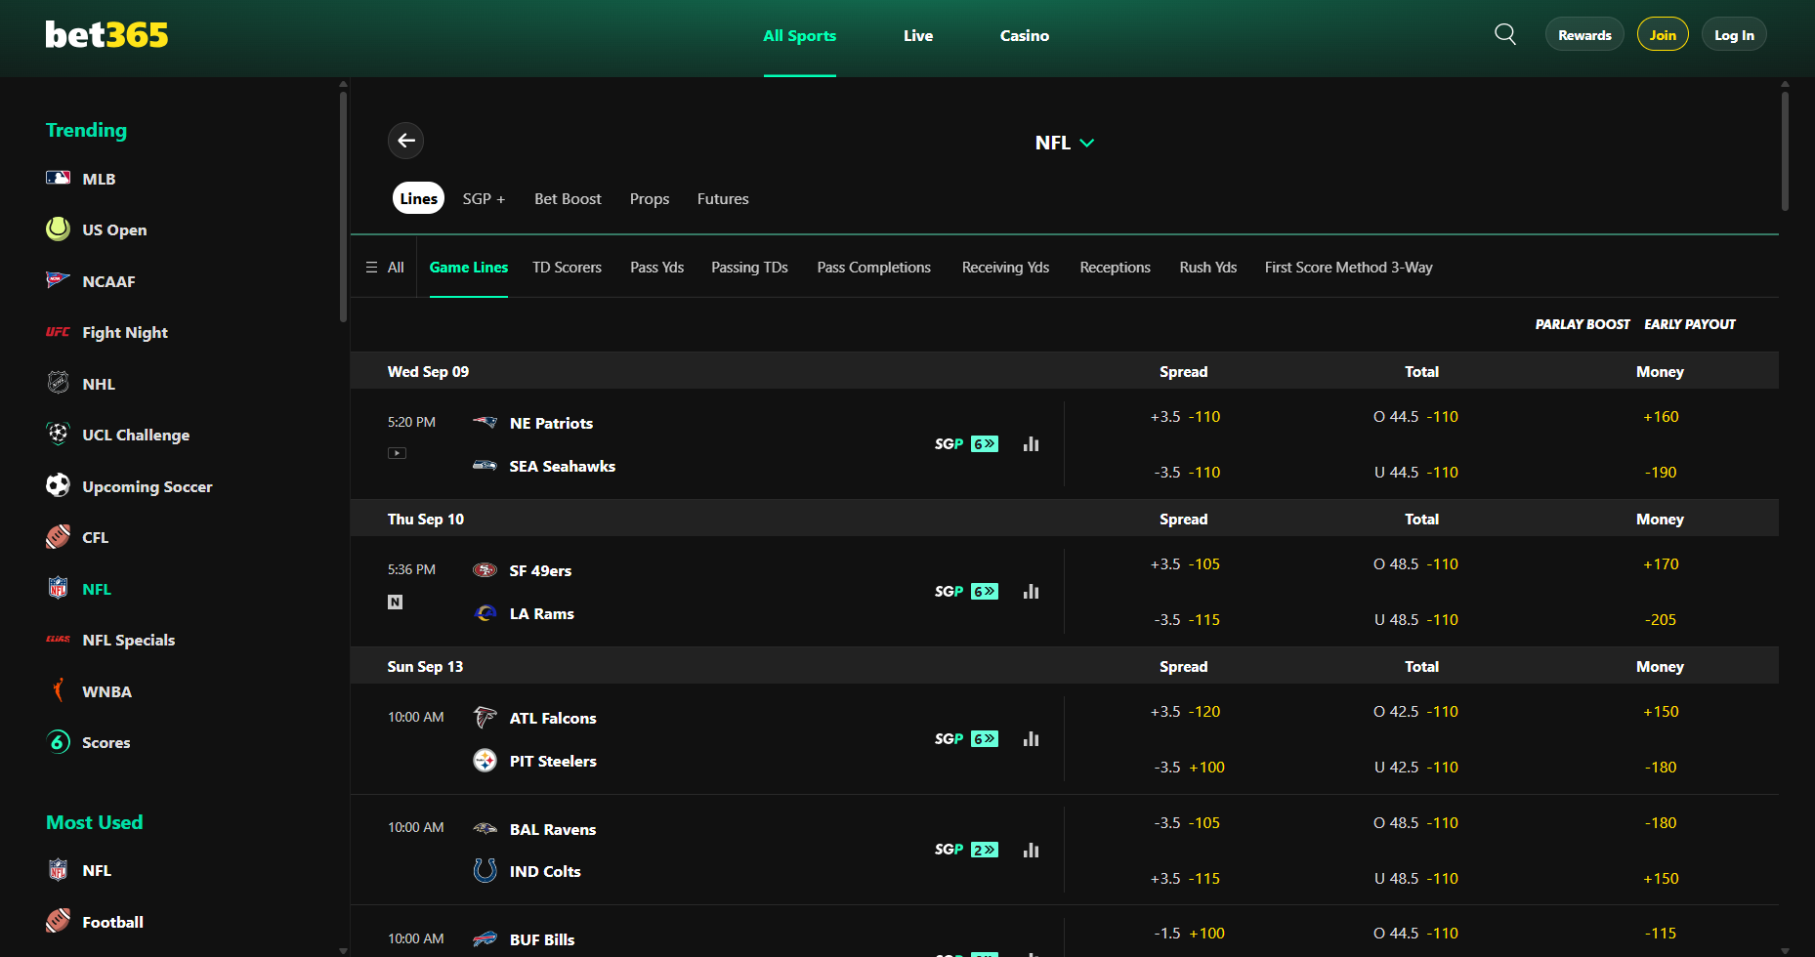The height and width of the screenshot is (957, 1815).
Task: Select Pass Completions market tab
Action: click(x=873, y=267)
